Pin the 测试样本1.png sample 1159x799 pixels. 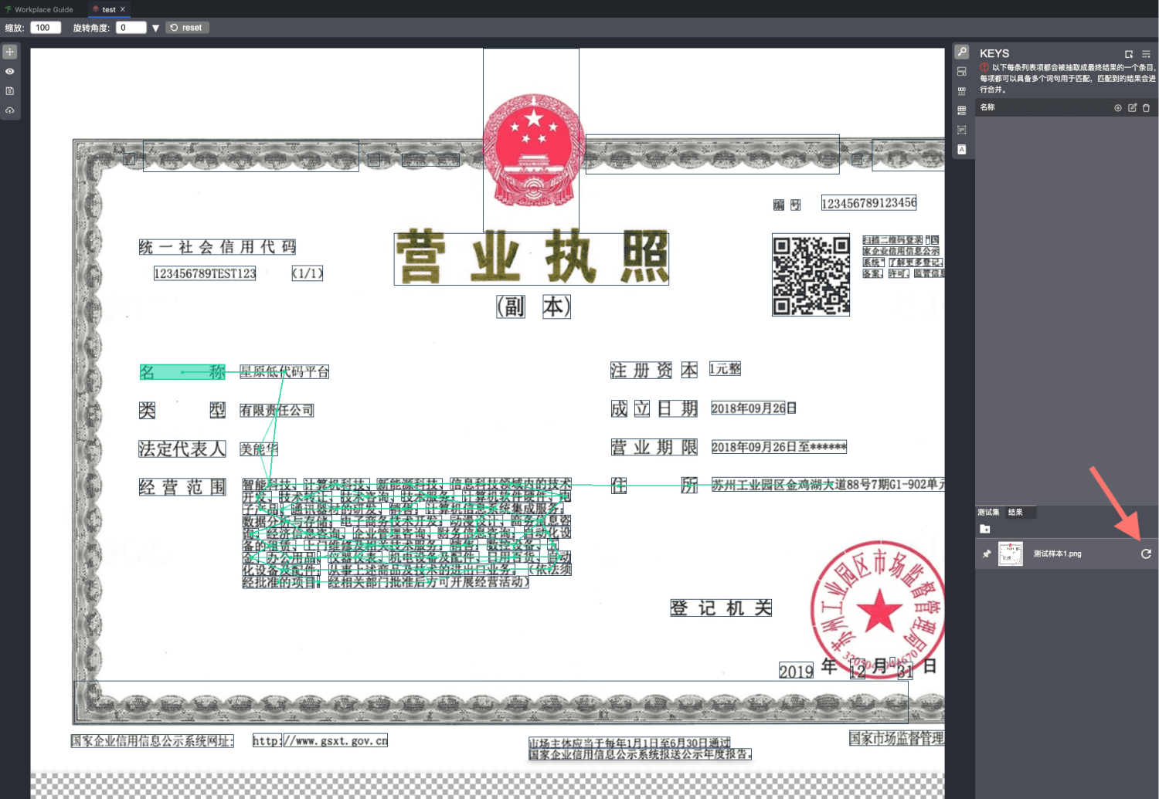987,554
